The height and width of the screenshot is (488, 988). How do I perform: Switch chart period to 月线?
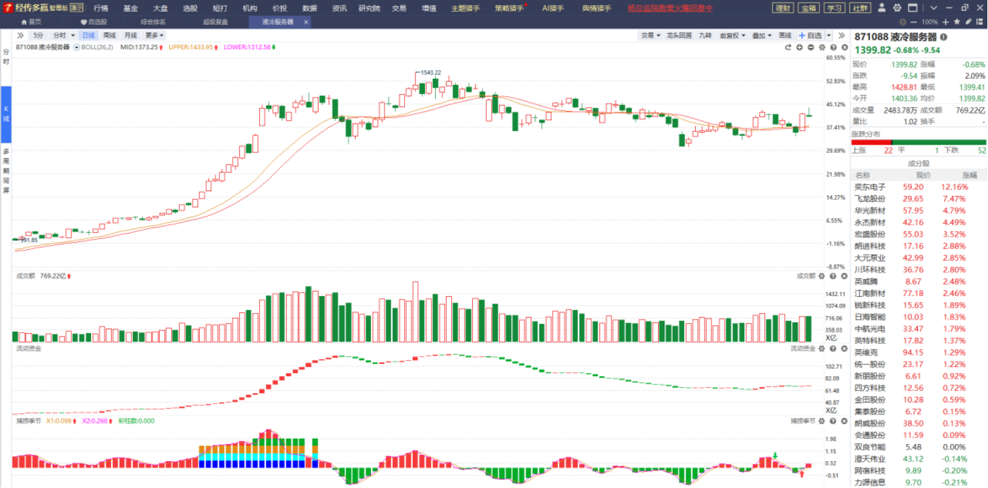pos(130,35)
